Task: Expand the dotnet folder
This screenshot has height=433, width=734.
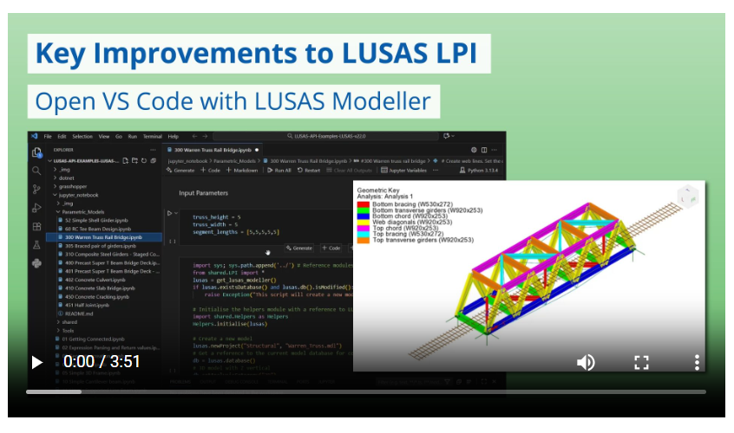Action: pyautogui.click(x=64, y=178)
